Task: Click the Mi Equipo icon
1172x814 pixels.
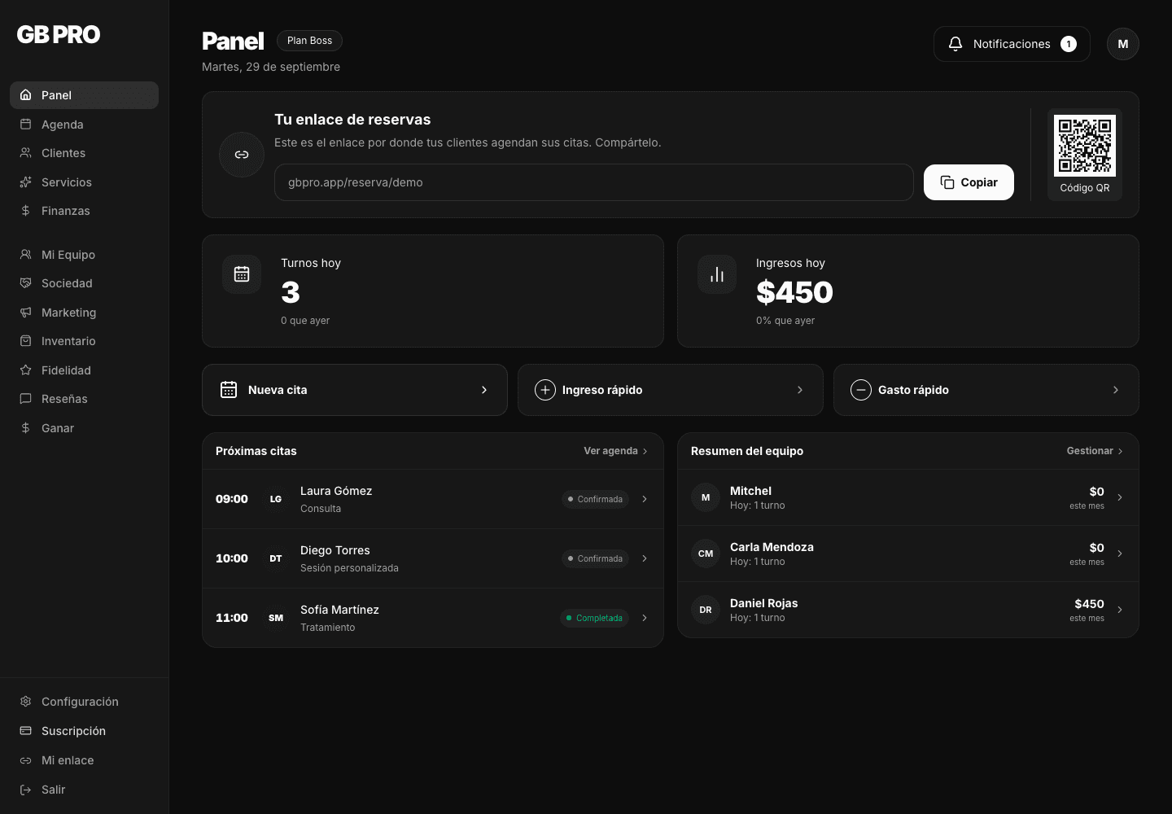Action: 25,255
